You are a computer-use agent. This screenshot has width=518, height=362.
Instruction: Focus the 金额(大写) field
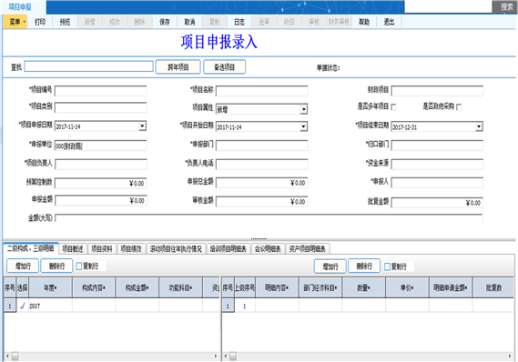[269, 217]
